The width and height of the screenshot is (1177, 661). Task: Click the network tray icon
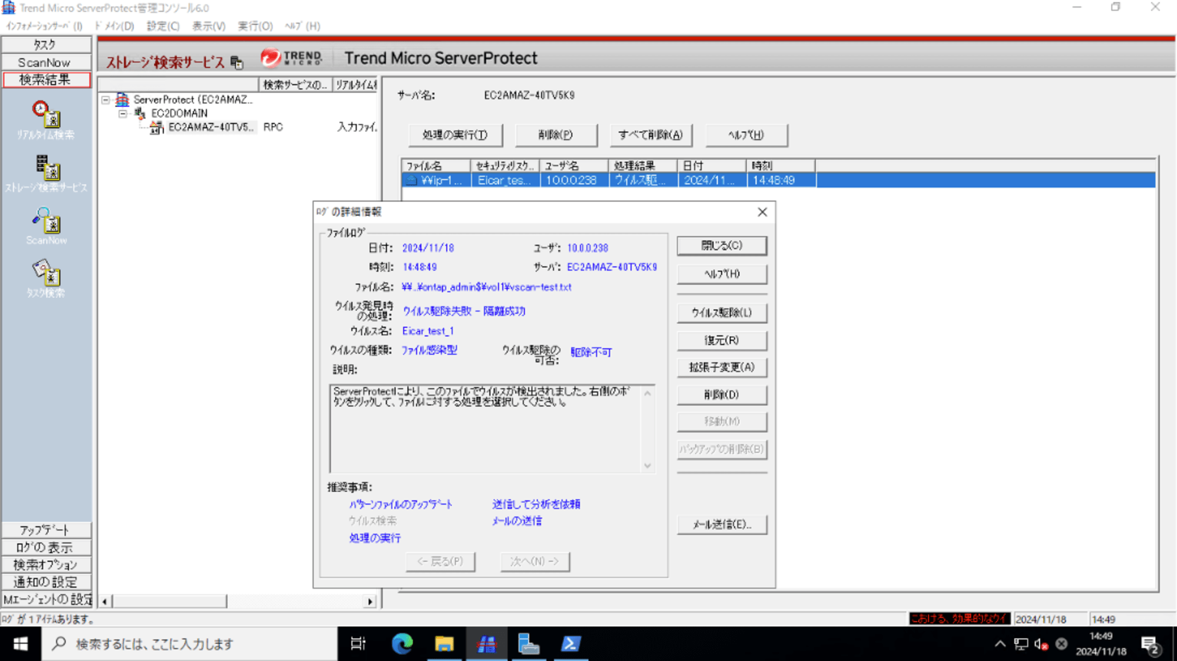point(1021,644)
